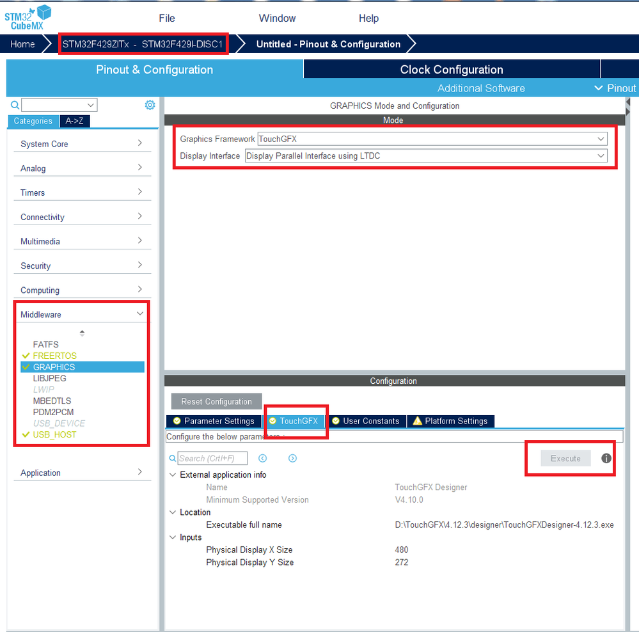Click the STM32CubeMX logo icon
639x632 pixels.
(x=28, y=17)
